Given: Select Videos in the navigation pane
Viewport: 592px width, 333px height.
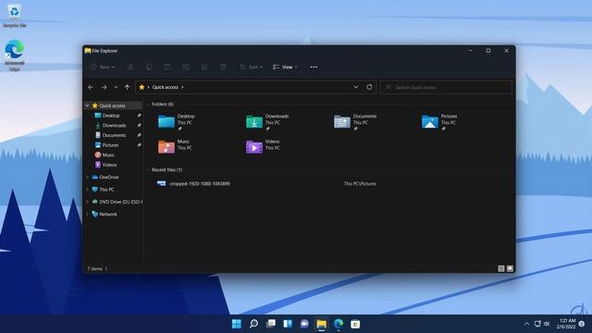Looking at the screenshot, I should point(109,165).
